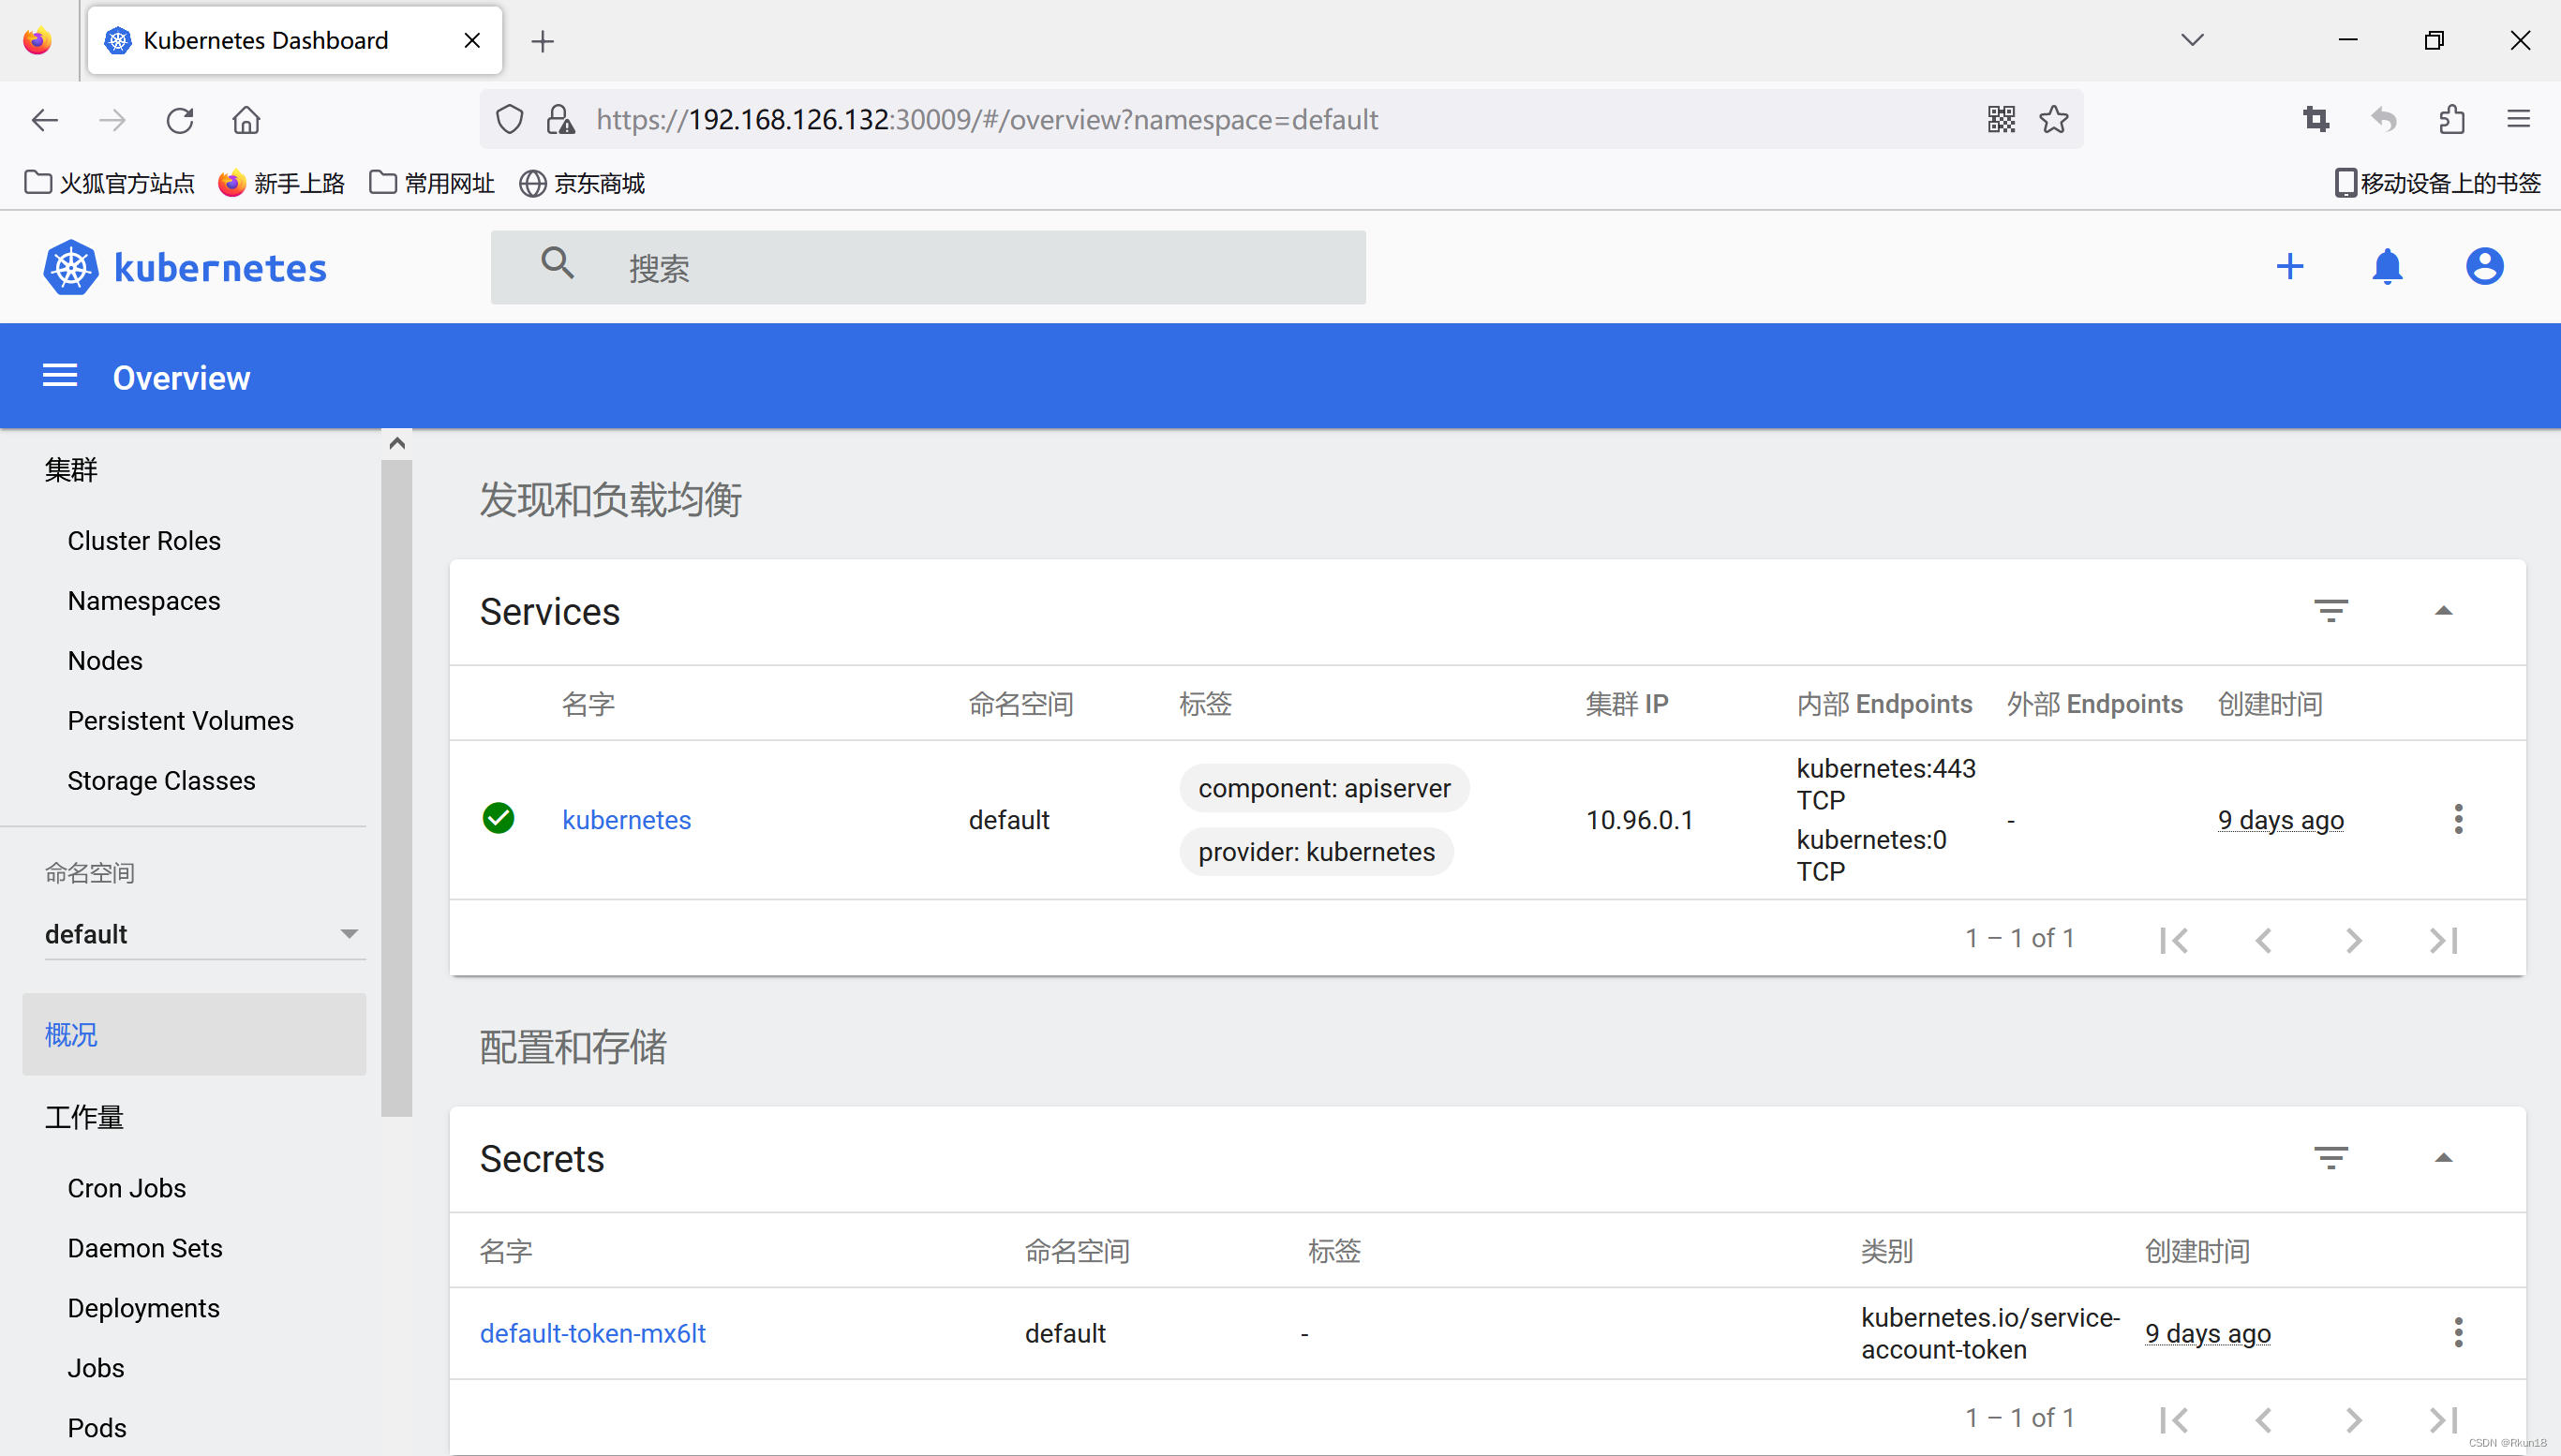Open Nodes in sidebar
The image size is (2561, 1456).
105,661
